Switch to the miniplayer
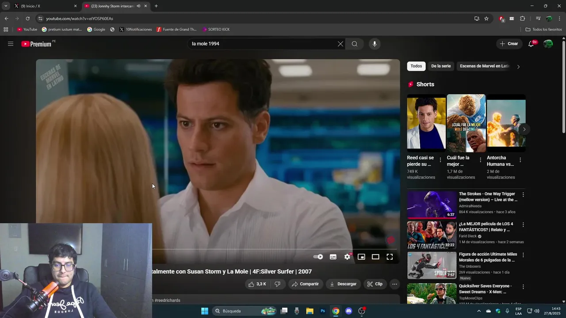566x318 pixels. pos(361,257)
